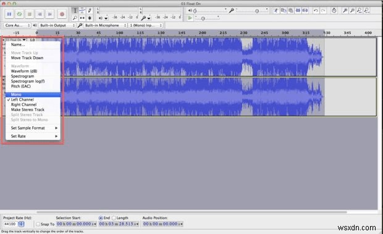Click the Redo arrow icon
This screenshot has height=234, width=383.
[323, 10]
